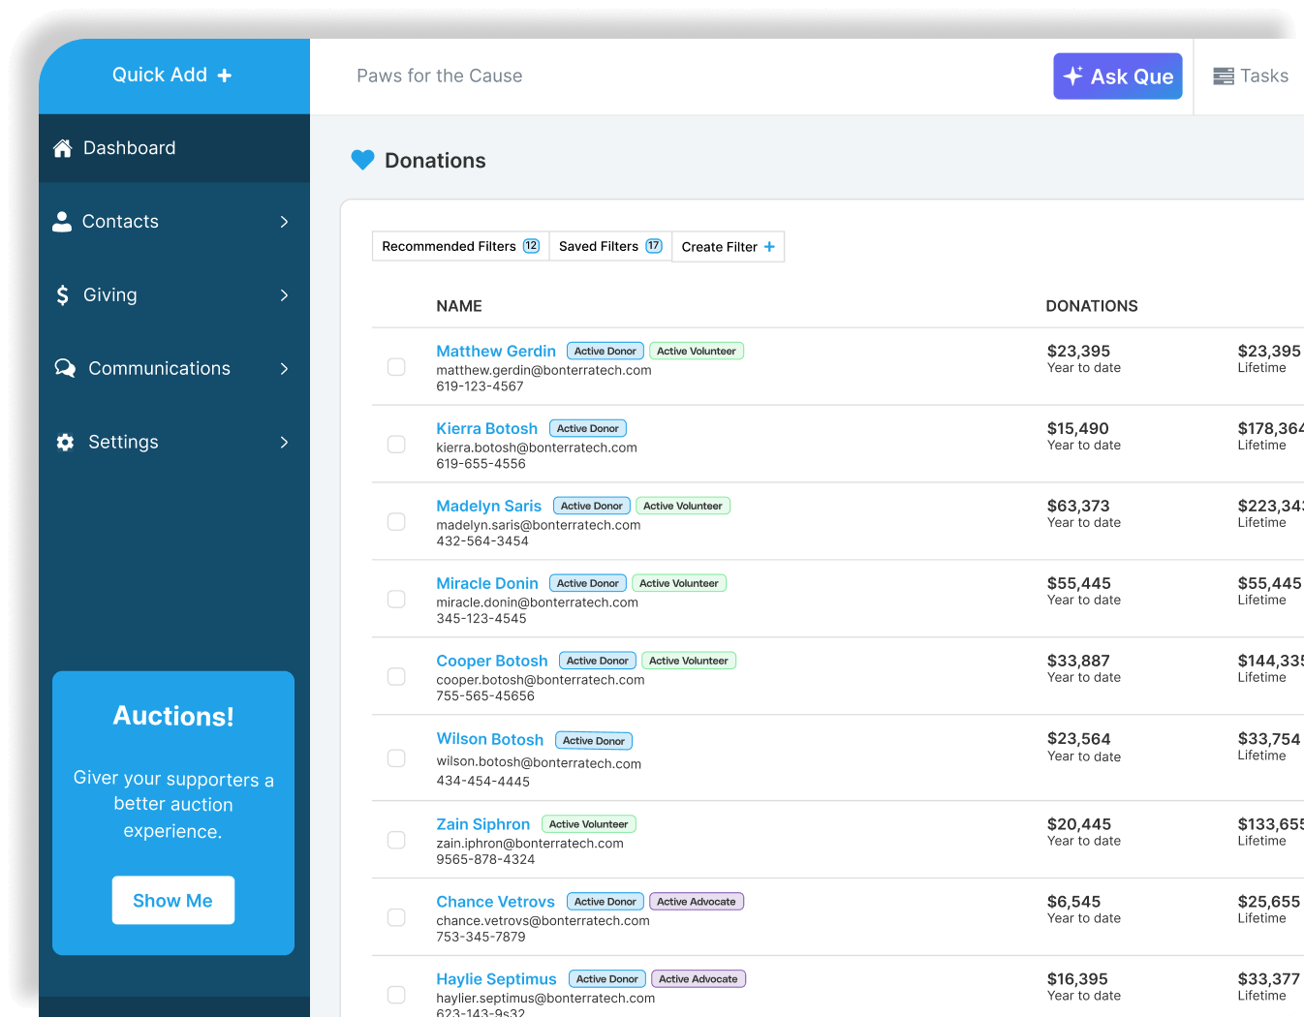Check the box next to Matthew Gerdin
The width and height of the screenshot is (1304, 1018).
[396, 366]
